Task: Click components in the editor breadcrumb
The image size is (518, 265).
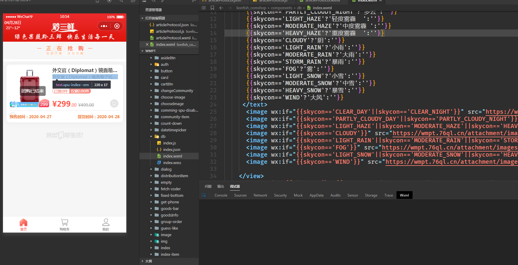Action: tap(281, 8)
